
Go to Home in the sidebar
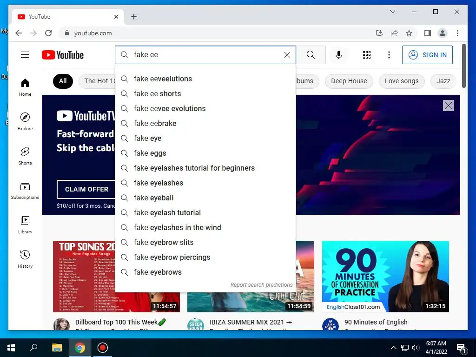coord(25,87)
